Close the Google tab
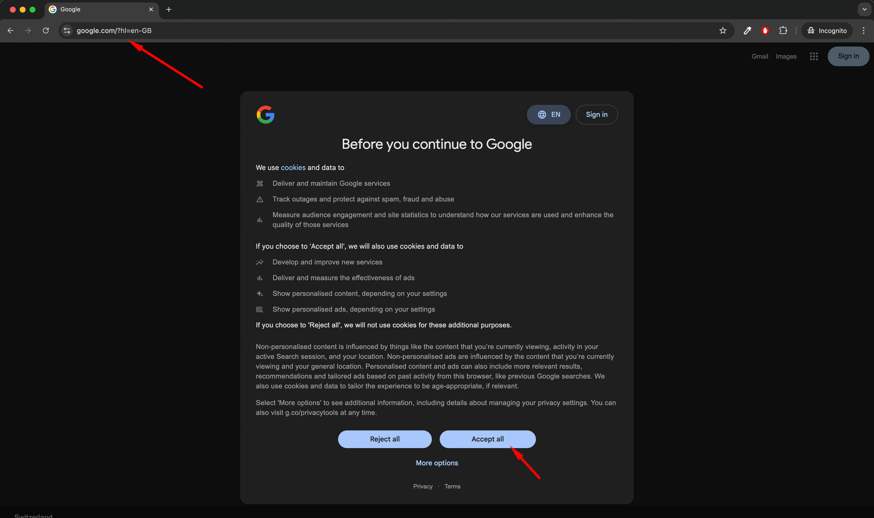874x518 pixels. point(151,9)
